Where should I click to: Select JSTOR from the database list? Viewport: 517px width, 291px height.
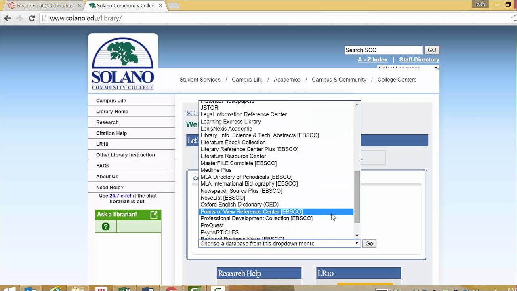pyautogui.click(x=276, y=108)
